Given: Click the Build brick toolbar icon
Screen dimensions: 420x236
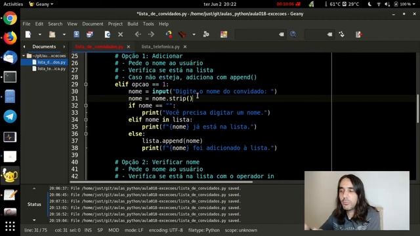Looking at the screenshot, I should click(x=182, y=34).
